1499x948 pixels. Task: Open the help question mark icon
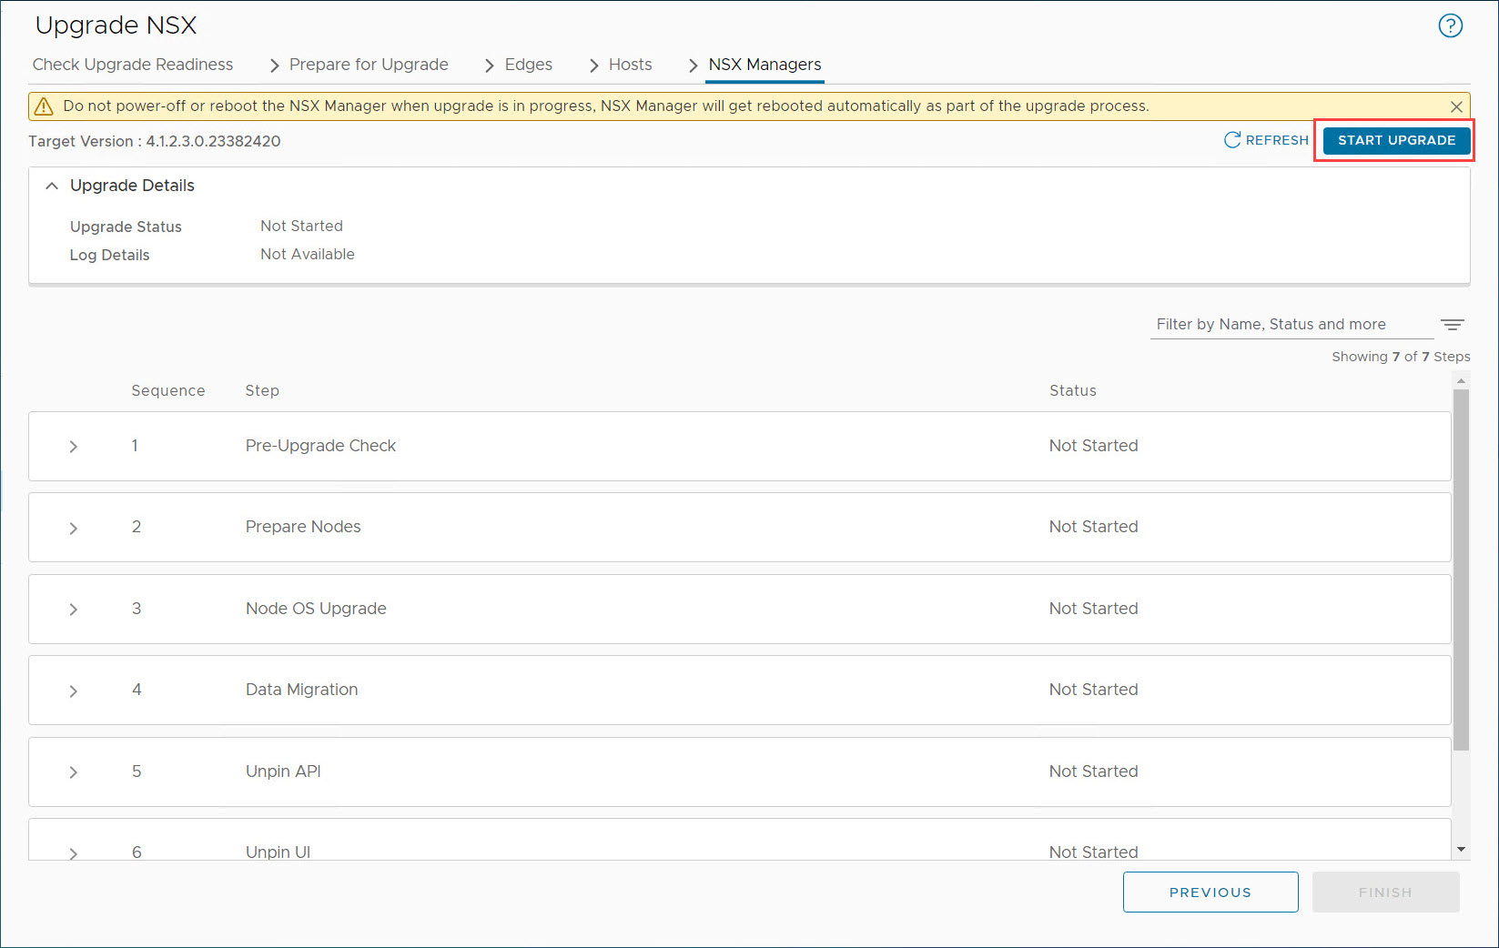[x=1450, y=25]
